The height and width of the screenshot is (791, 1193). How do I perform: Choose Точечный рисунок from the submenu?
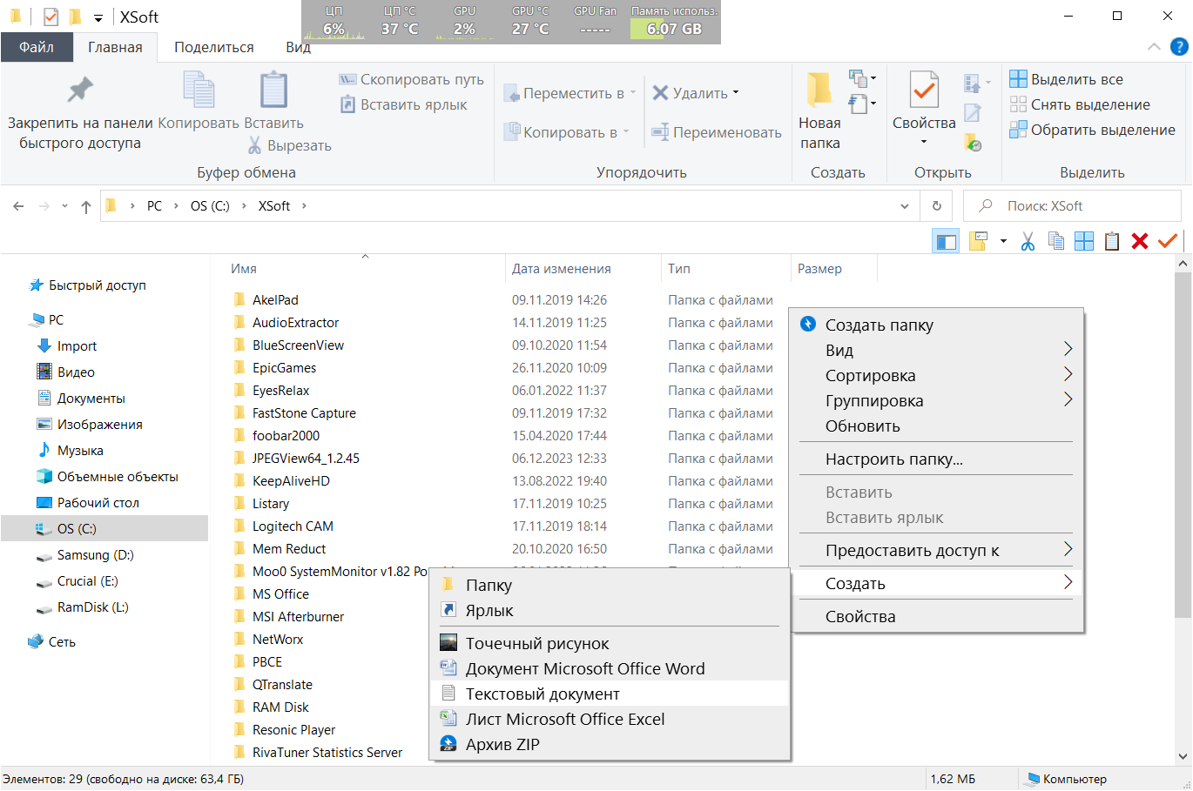coord(610,643)
